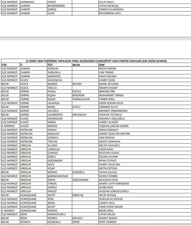Click the district cell İPSALA
Screen dimensions: 191x226
(52, 92)
